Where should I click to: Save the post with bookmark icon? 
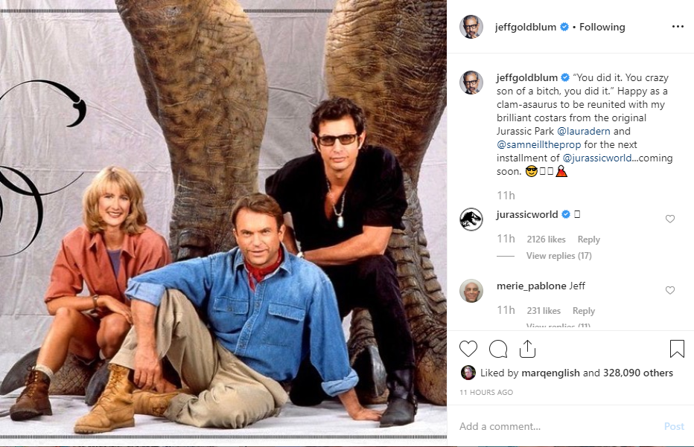click(676, 349)
